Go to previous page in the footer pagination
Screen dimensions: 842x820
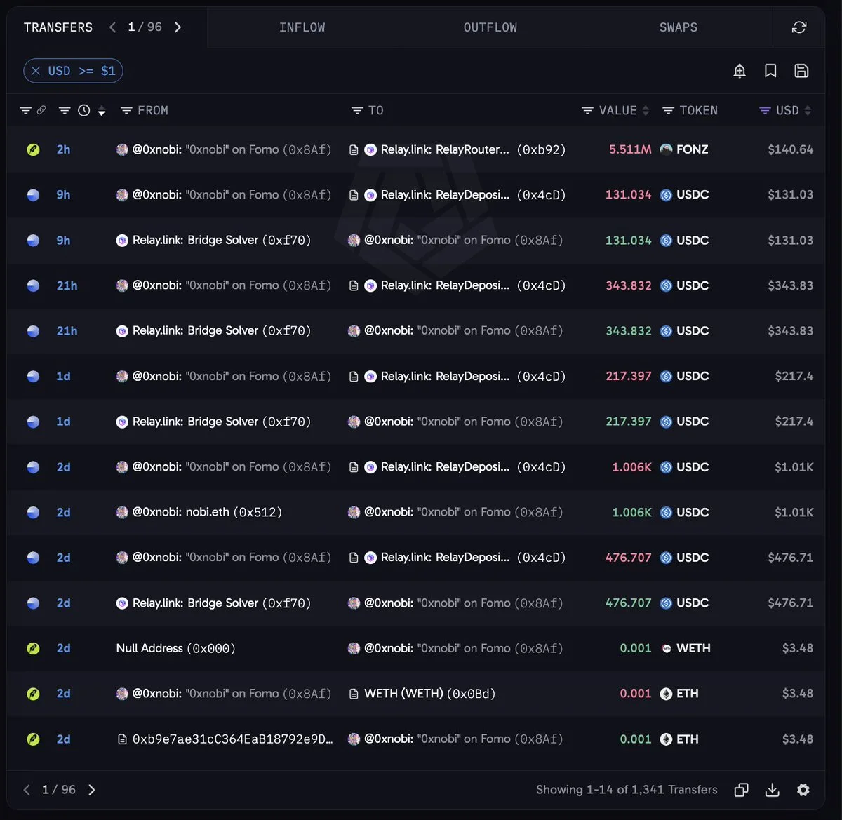27,790
